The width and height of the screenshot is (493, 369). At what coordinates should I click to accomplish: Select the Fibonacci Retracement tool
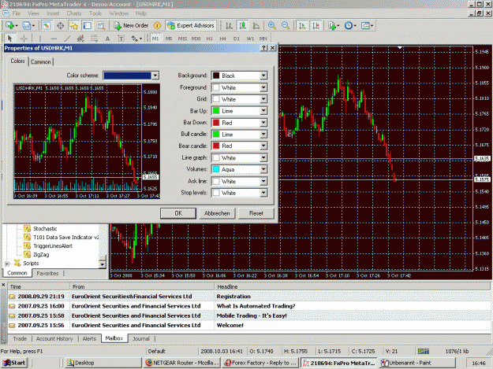(94, 39)
